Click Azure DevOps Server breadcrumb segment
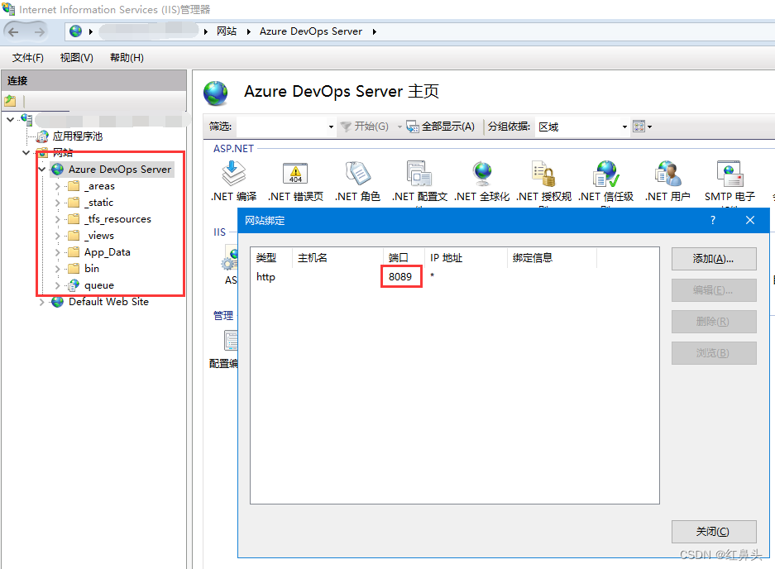775x569 pixels. pos(311,31)
